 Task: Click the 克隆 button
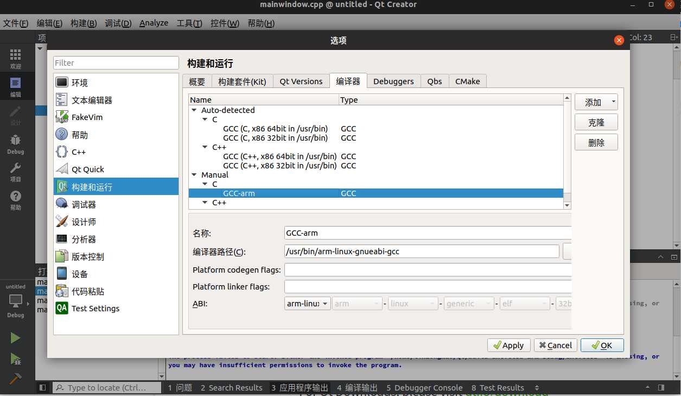596,122
